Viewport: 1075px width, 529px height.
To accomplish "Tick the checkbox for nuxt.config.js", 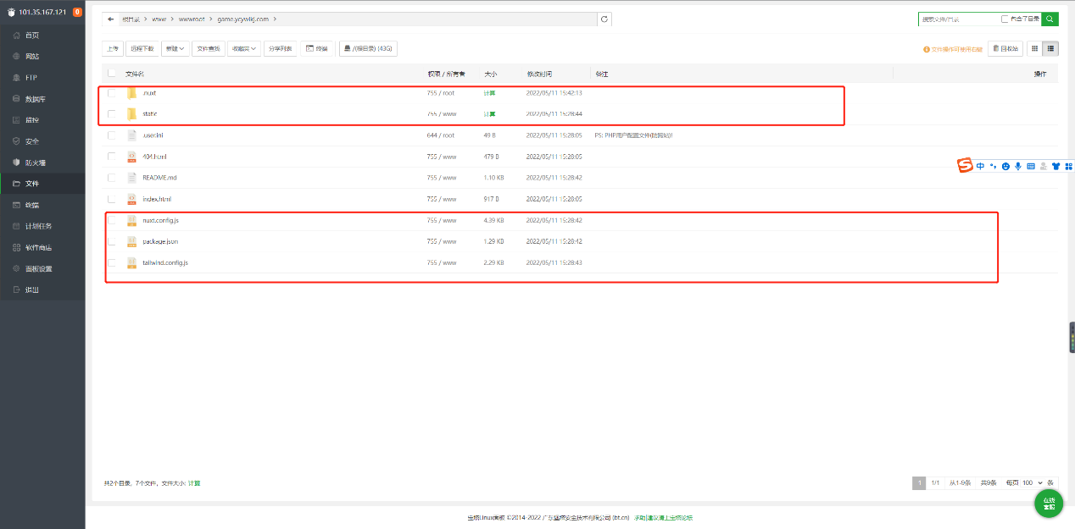I will 112,220.
